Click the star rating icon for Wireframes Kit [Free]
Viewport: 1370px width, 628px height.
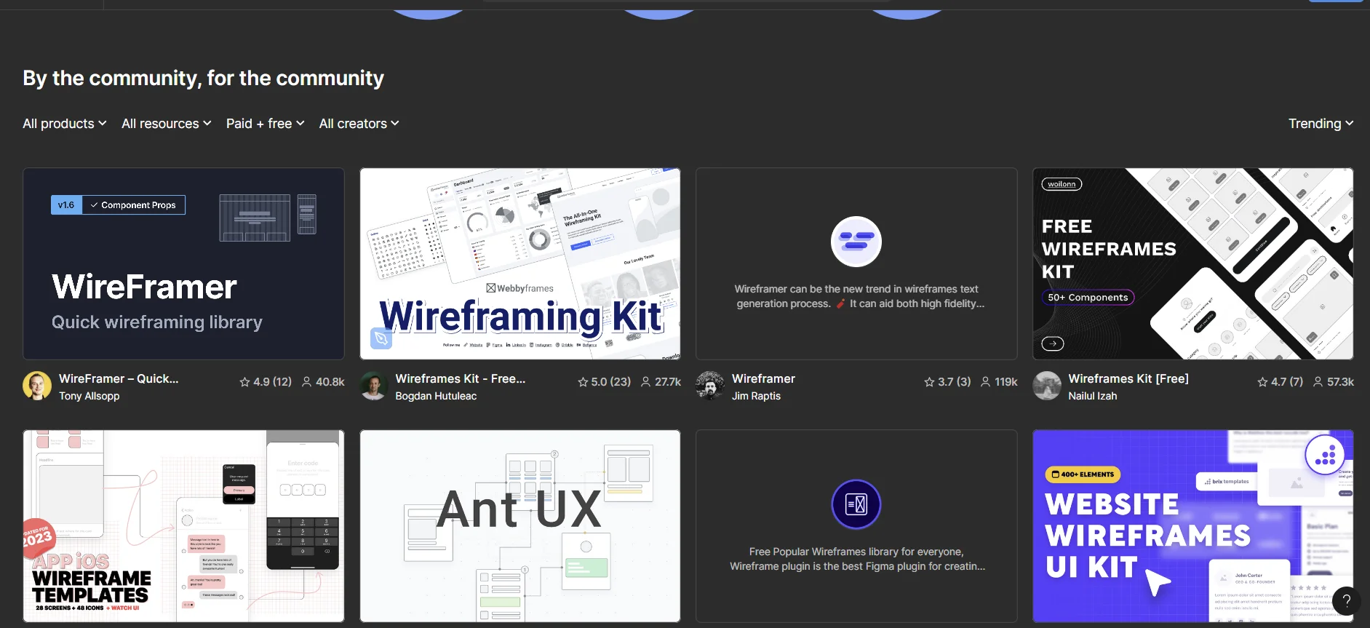[1262, 382]
